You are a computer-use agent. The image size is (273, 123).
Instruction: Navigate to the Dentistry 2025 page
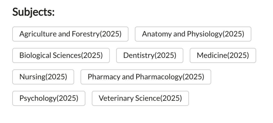click(x=150, y=55)
